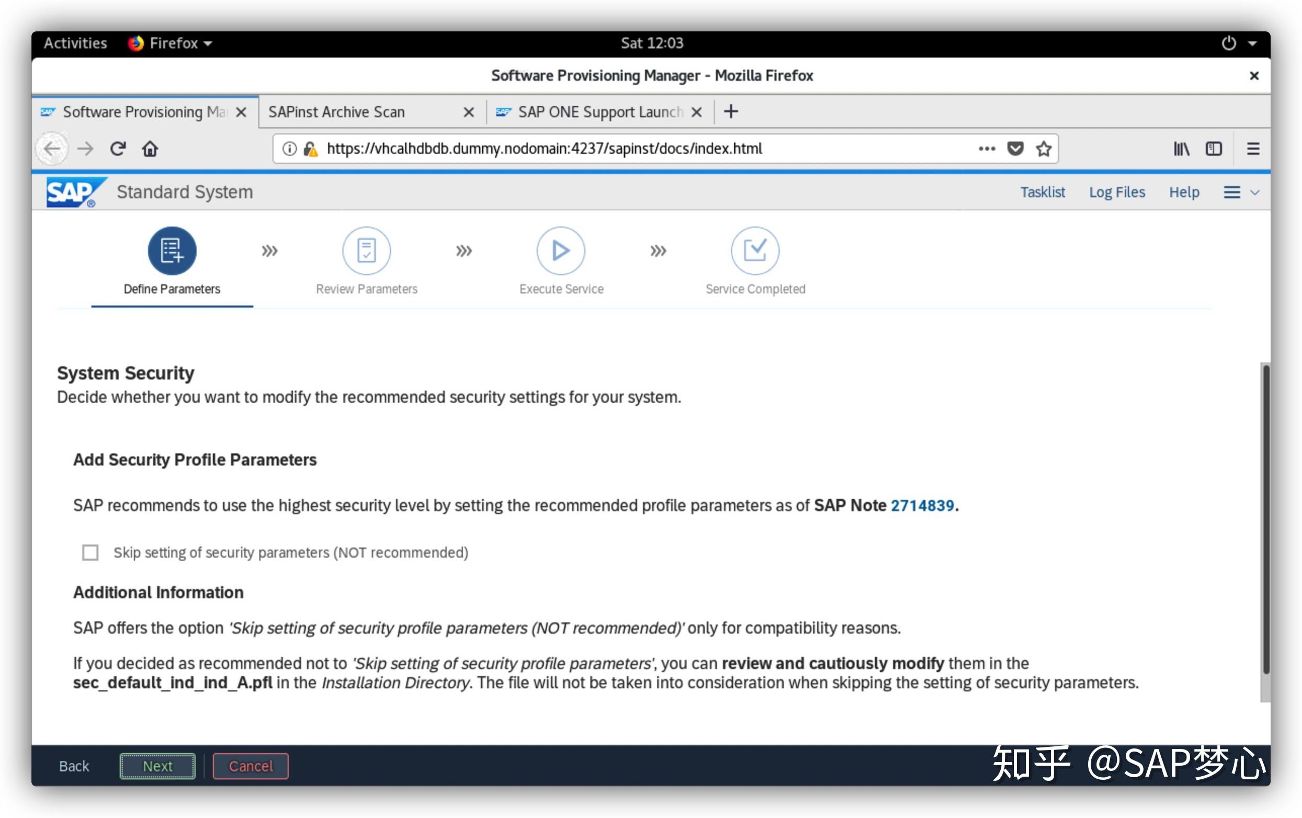The height and width of the screenshot is (818, 1302).
Task: Click the Tasklist icon in the header
Action: pos(1039,191)
